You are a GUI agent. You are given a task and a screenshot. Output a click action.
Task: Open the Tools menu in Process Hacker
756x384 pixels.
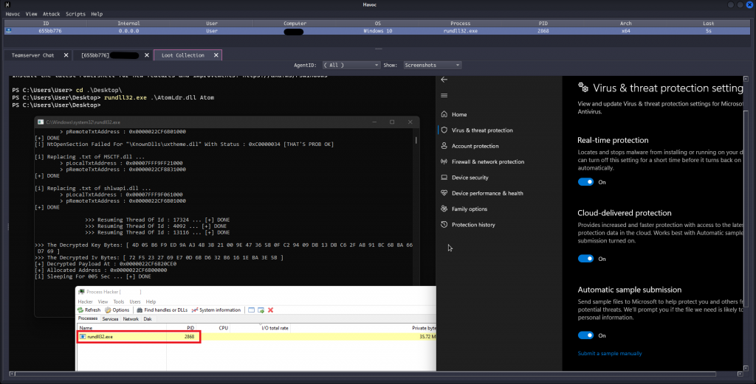point(119,301)
